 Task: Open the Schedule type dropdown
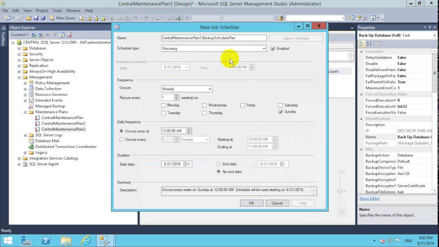pos(264,49)
